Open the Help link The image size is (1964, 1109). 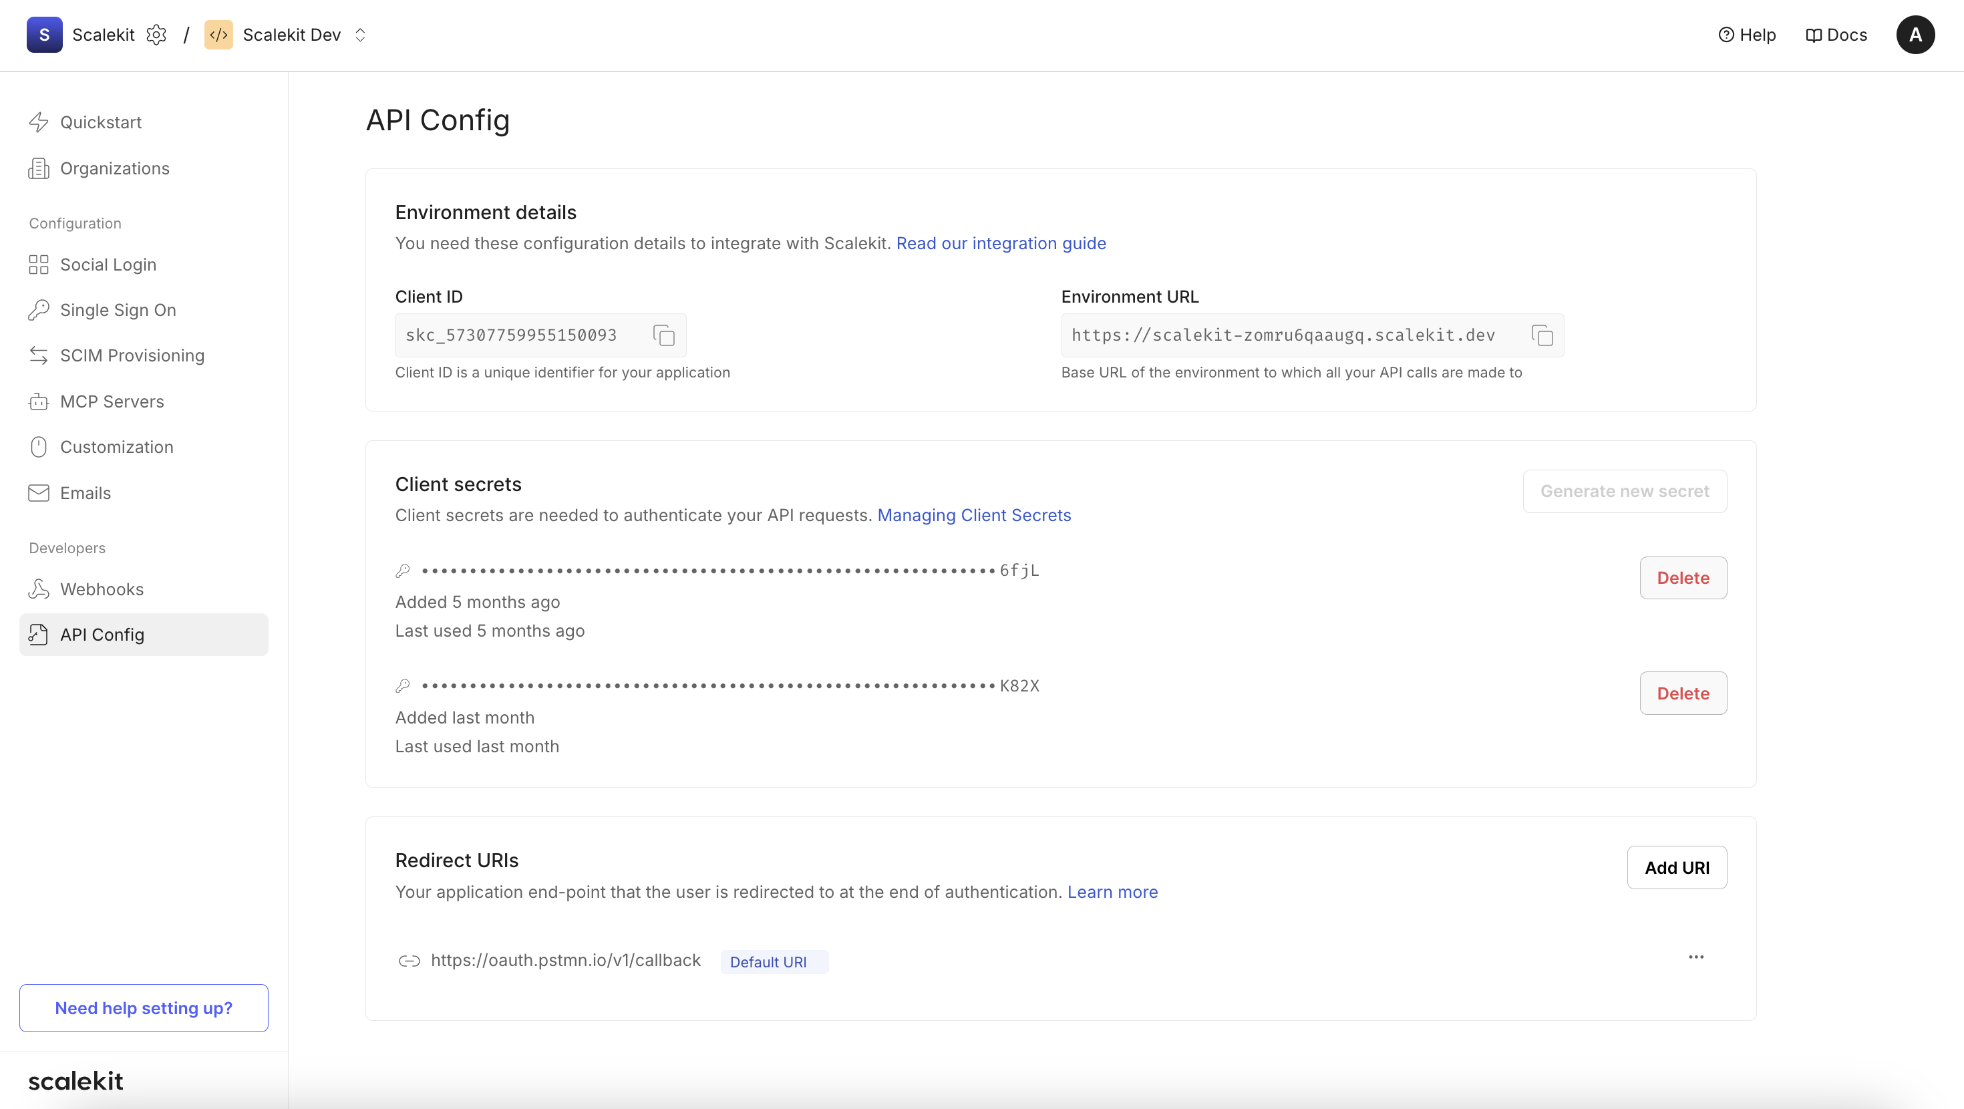click(x=1747, y=35)
